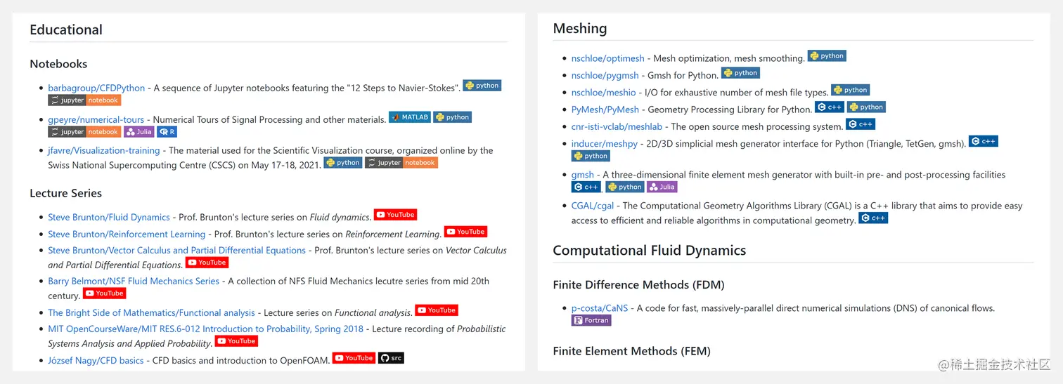The height and width of the screenshot is (384, 1063).
Task: Open the gmsh link
Action: point(583,175)
